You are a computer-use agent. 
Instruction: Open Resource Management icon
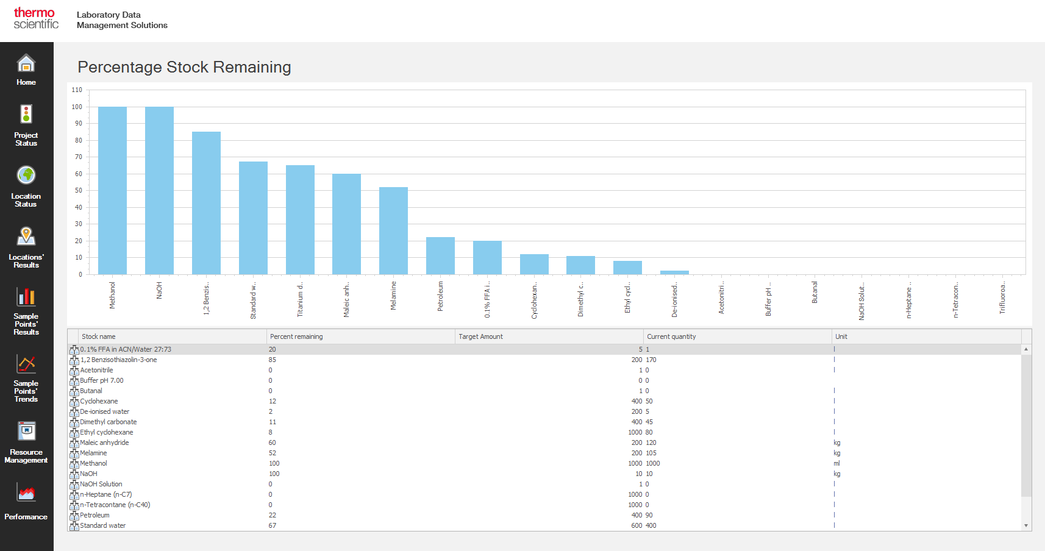click(26, 432)
